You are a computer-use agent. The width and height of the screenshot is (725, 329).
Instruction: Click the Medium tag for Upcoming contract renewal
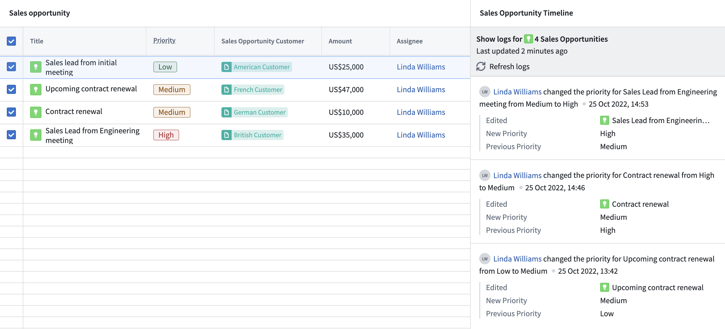coord(172,90)
